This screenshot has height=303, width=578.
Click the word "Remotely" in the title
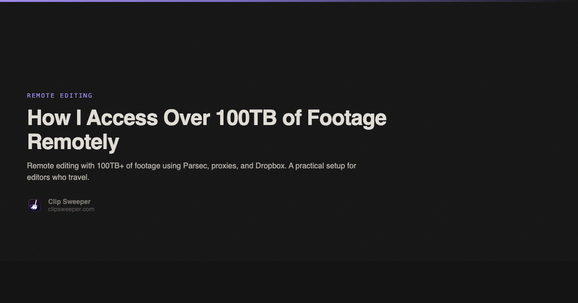click(73, 142)
